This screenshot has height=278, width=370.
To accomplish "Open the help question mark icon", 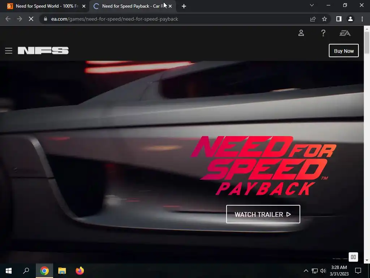I will coord(323,33).
